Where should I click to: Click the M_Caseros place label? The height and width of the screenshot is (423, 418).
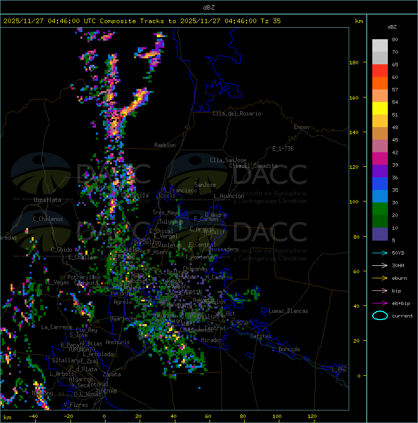219,277
